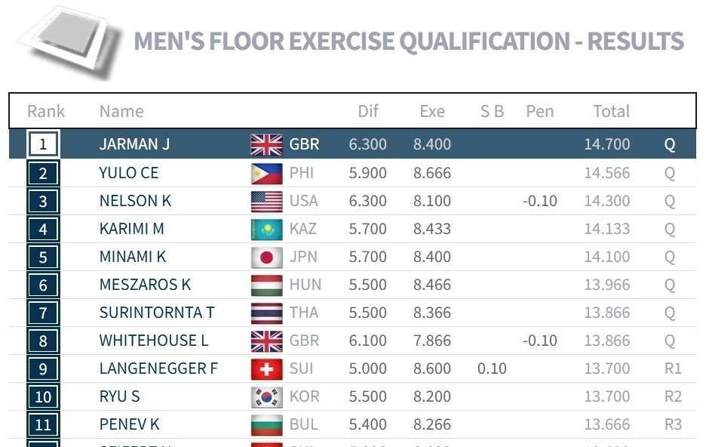Click the Philippines flag next to Yulo
This screenshot has height=447, width=706.
tap(266, 173)
